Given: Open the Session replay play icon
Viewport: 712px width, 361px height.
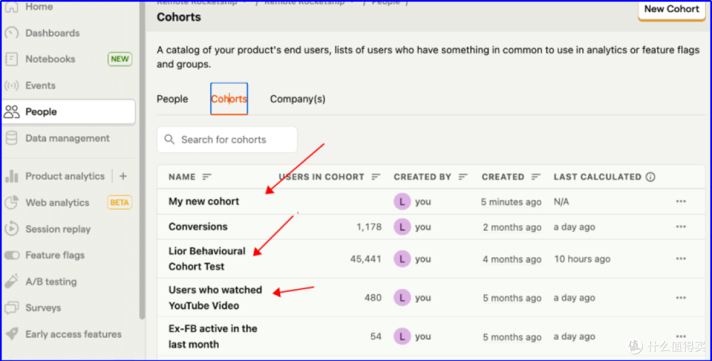Looking at the screenshot, I should [x=11, y=229].
